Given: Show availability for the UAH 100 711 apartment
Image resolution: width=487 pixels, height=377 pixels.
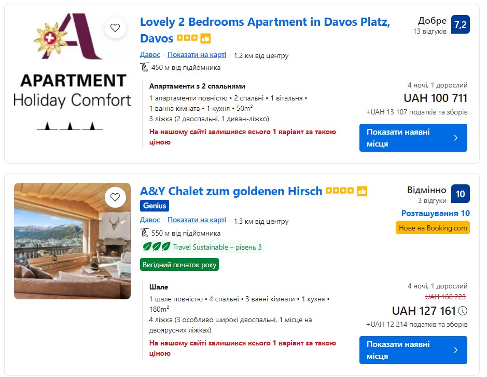Looking at the screenshot, I should 413,138.
